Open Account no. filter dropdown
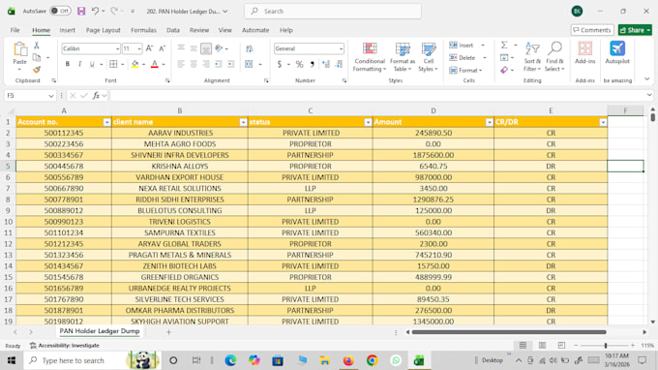The width and height of the screenshot is (658, 370). click(106, 122)
